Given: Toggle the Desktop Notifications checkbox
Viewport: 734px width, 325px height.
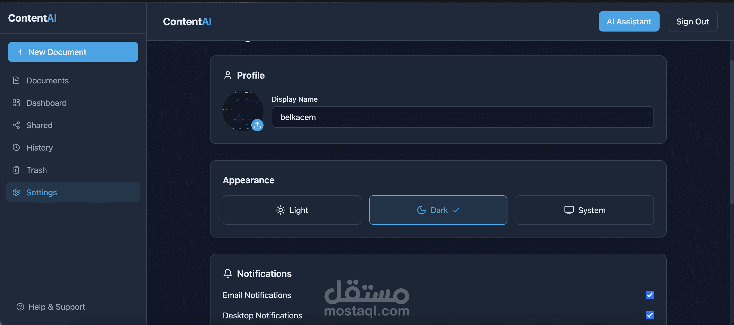Looking at the screenshot, I should (x=650, y=315).
